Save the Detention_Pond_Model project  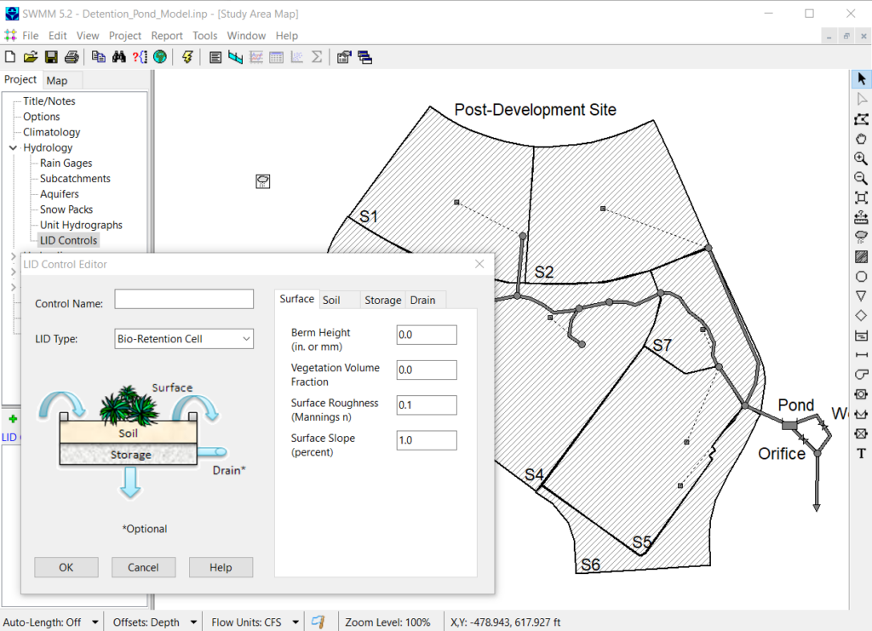coord(51,57)
